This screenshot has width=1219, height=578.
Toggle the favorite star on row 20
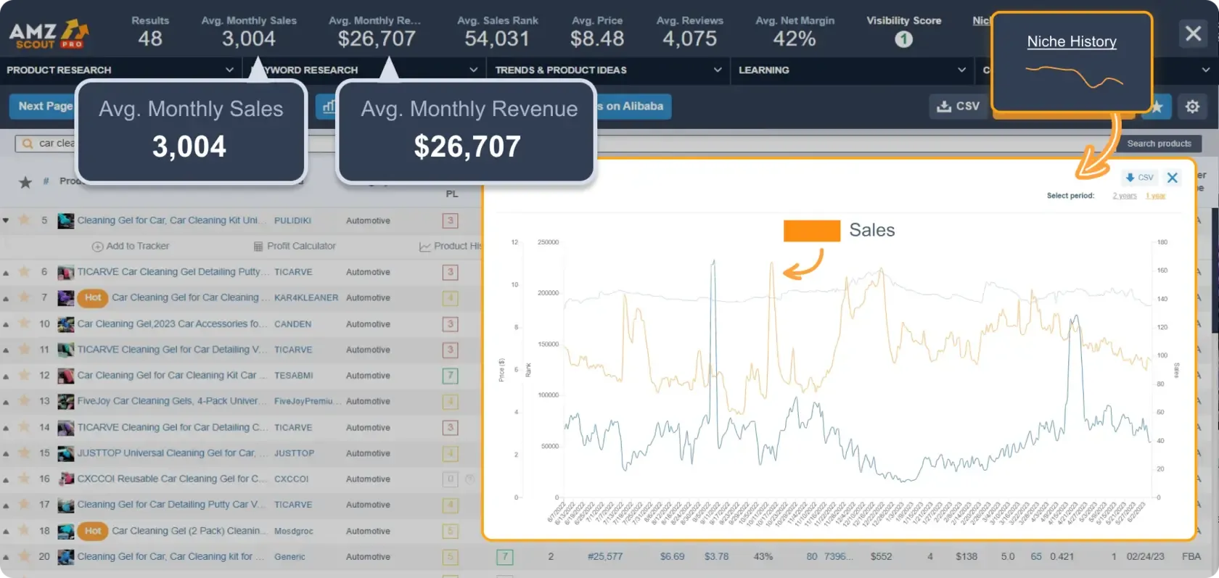click(x=25, y=556)
